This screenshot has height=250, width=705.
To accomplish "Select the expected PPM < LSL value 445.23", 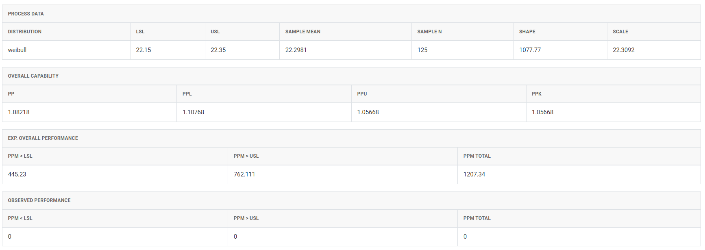I will tap(17, 174).
